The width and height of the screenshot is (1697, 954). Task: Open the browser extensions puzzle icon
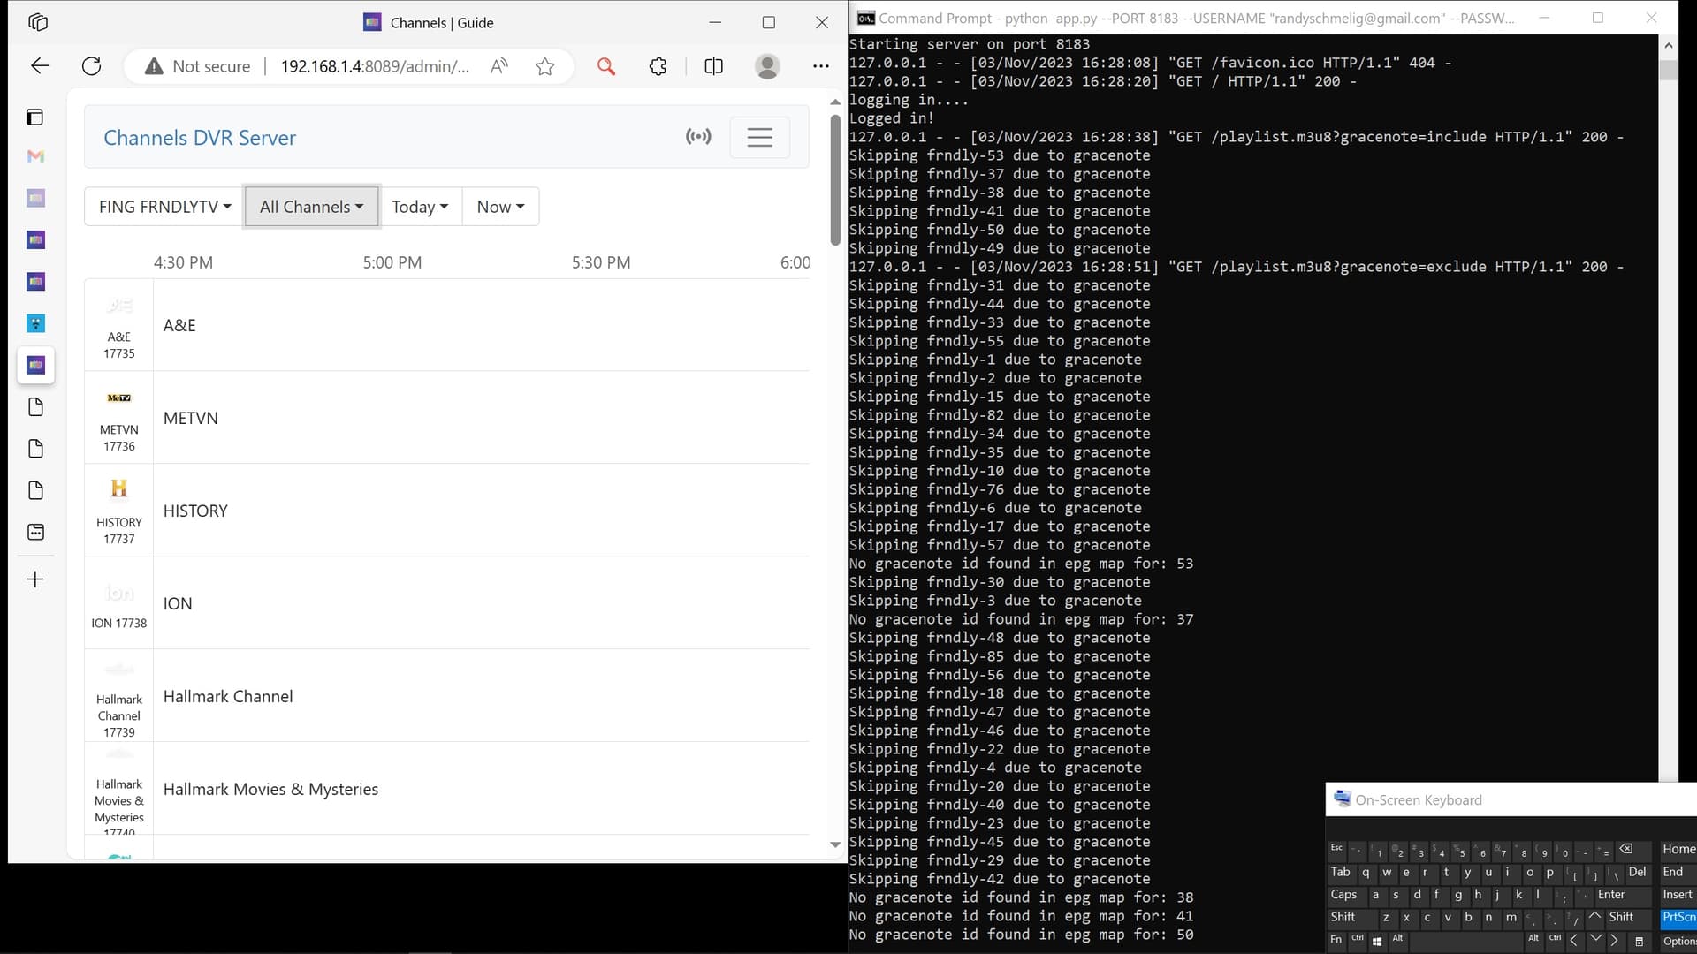pyautogui.click(x=658, y=66)
